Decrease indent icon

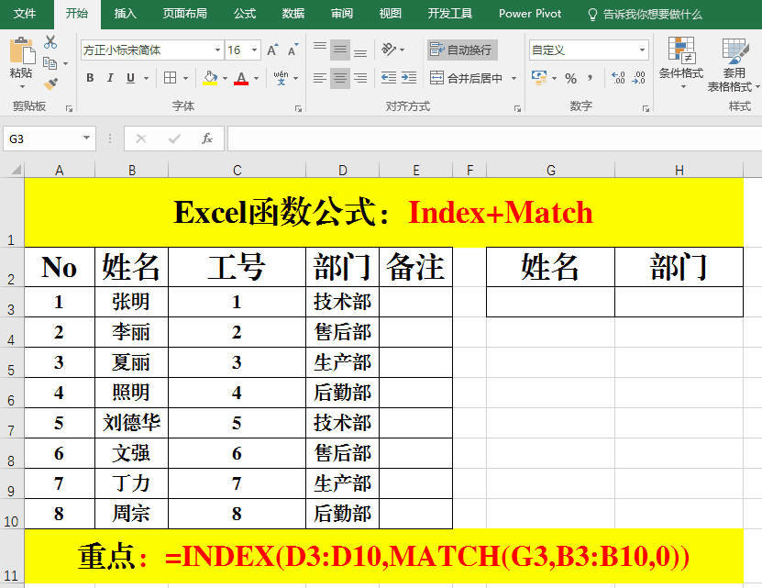pyautogui.click(x=389, y=78)
